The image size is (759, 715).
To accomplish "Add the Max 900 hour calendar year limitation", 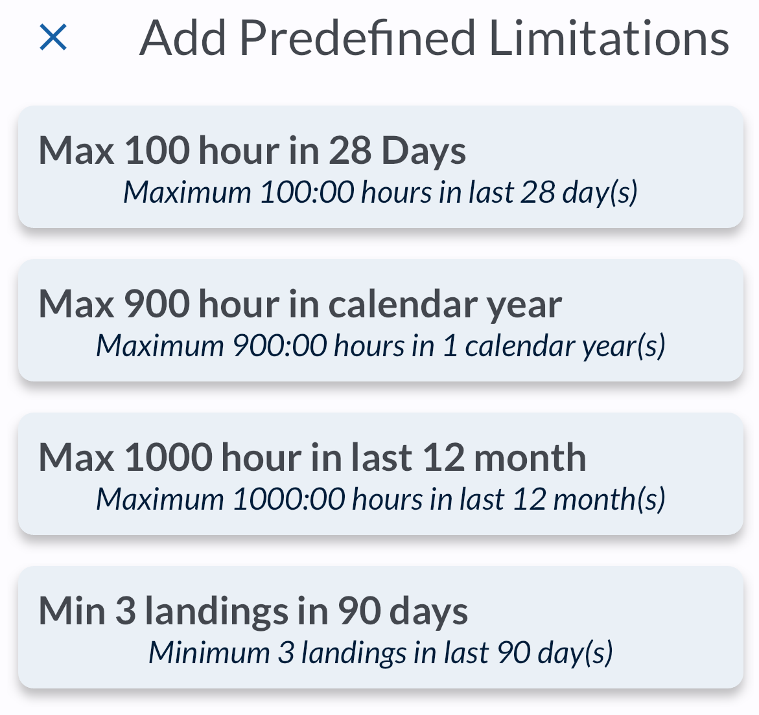I will click(300, 304).
